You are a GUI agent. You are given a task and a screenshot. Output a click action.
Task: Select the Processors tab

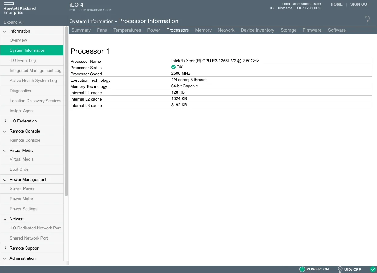click(x=178, y=30)
